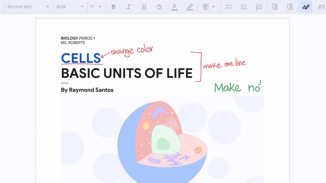Image resolution: width=326 pixels, height=183 pixels.
Task: Select the cell diagram image
Action: pyautogui.click(x=162, y=141)
